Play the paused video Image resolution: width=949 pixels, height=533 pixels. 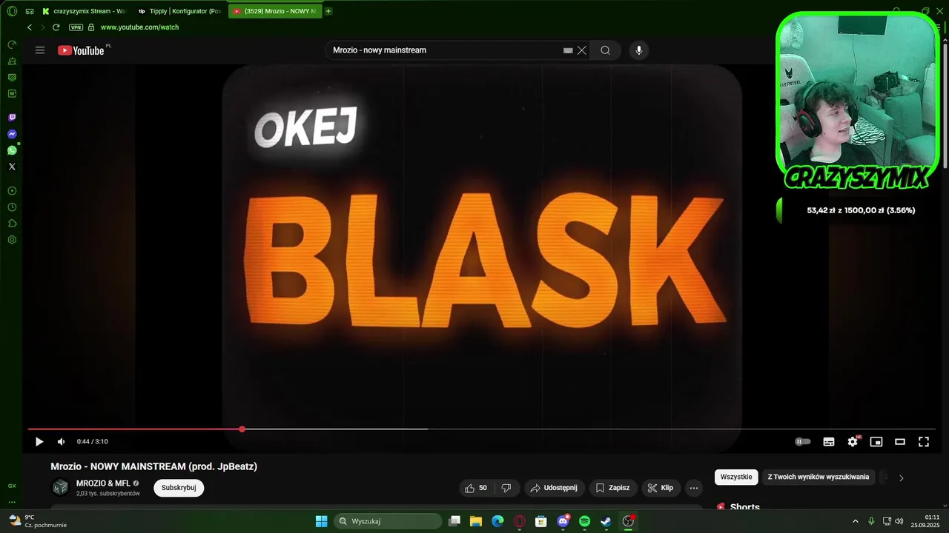click(39, 442)
